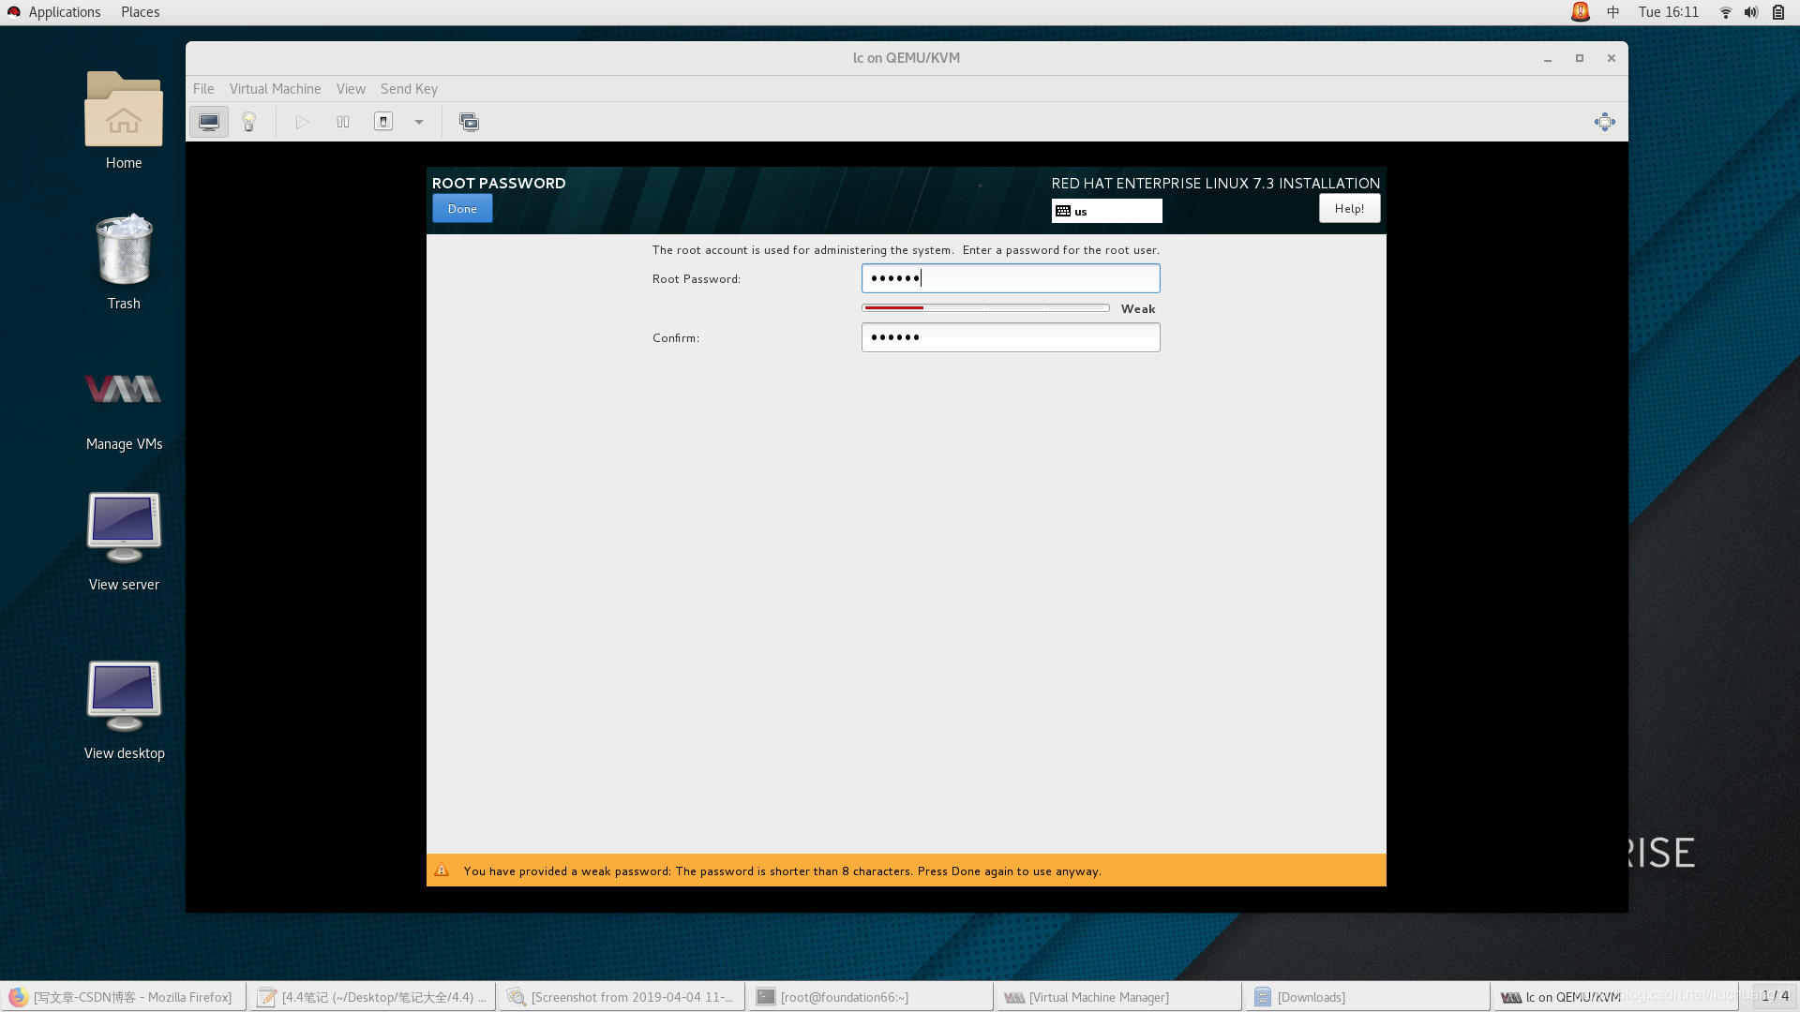Open the View server desktop icon
1800x1012 pixels.
[x=124, y=542]
